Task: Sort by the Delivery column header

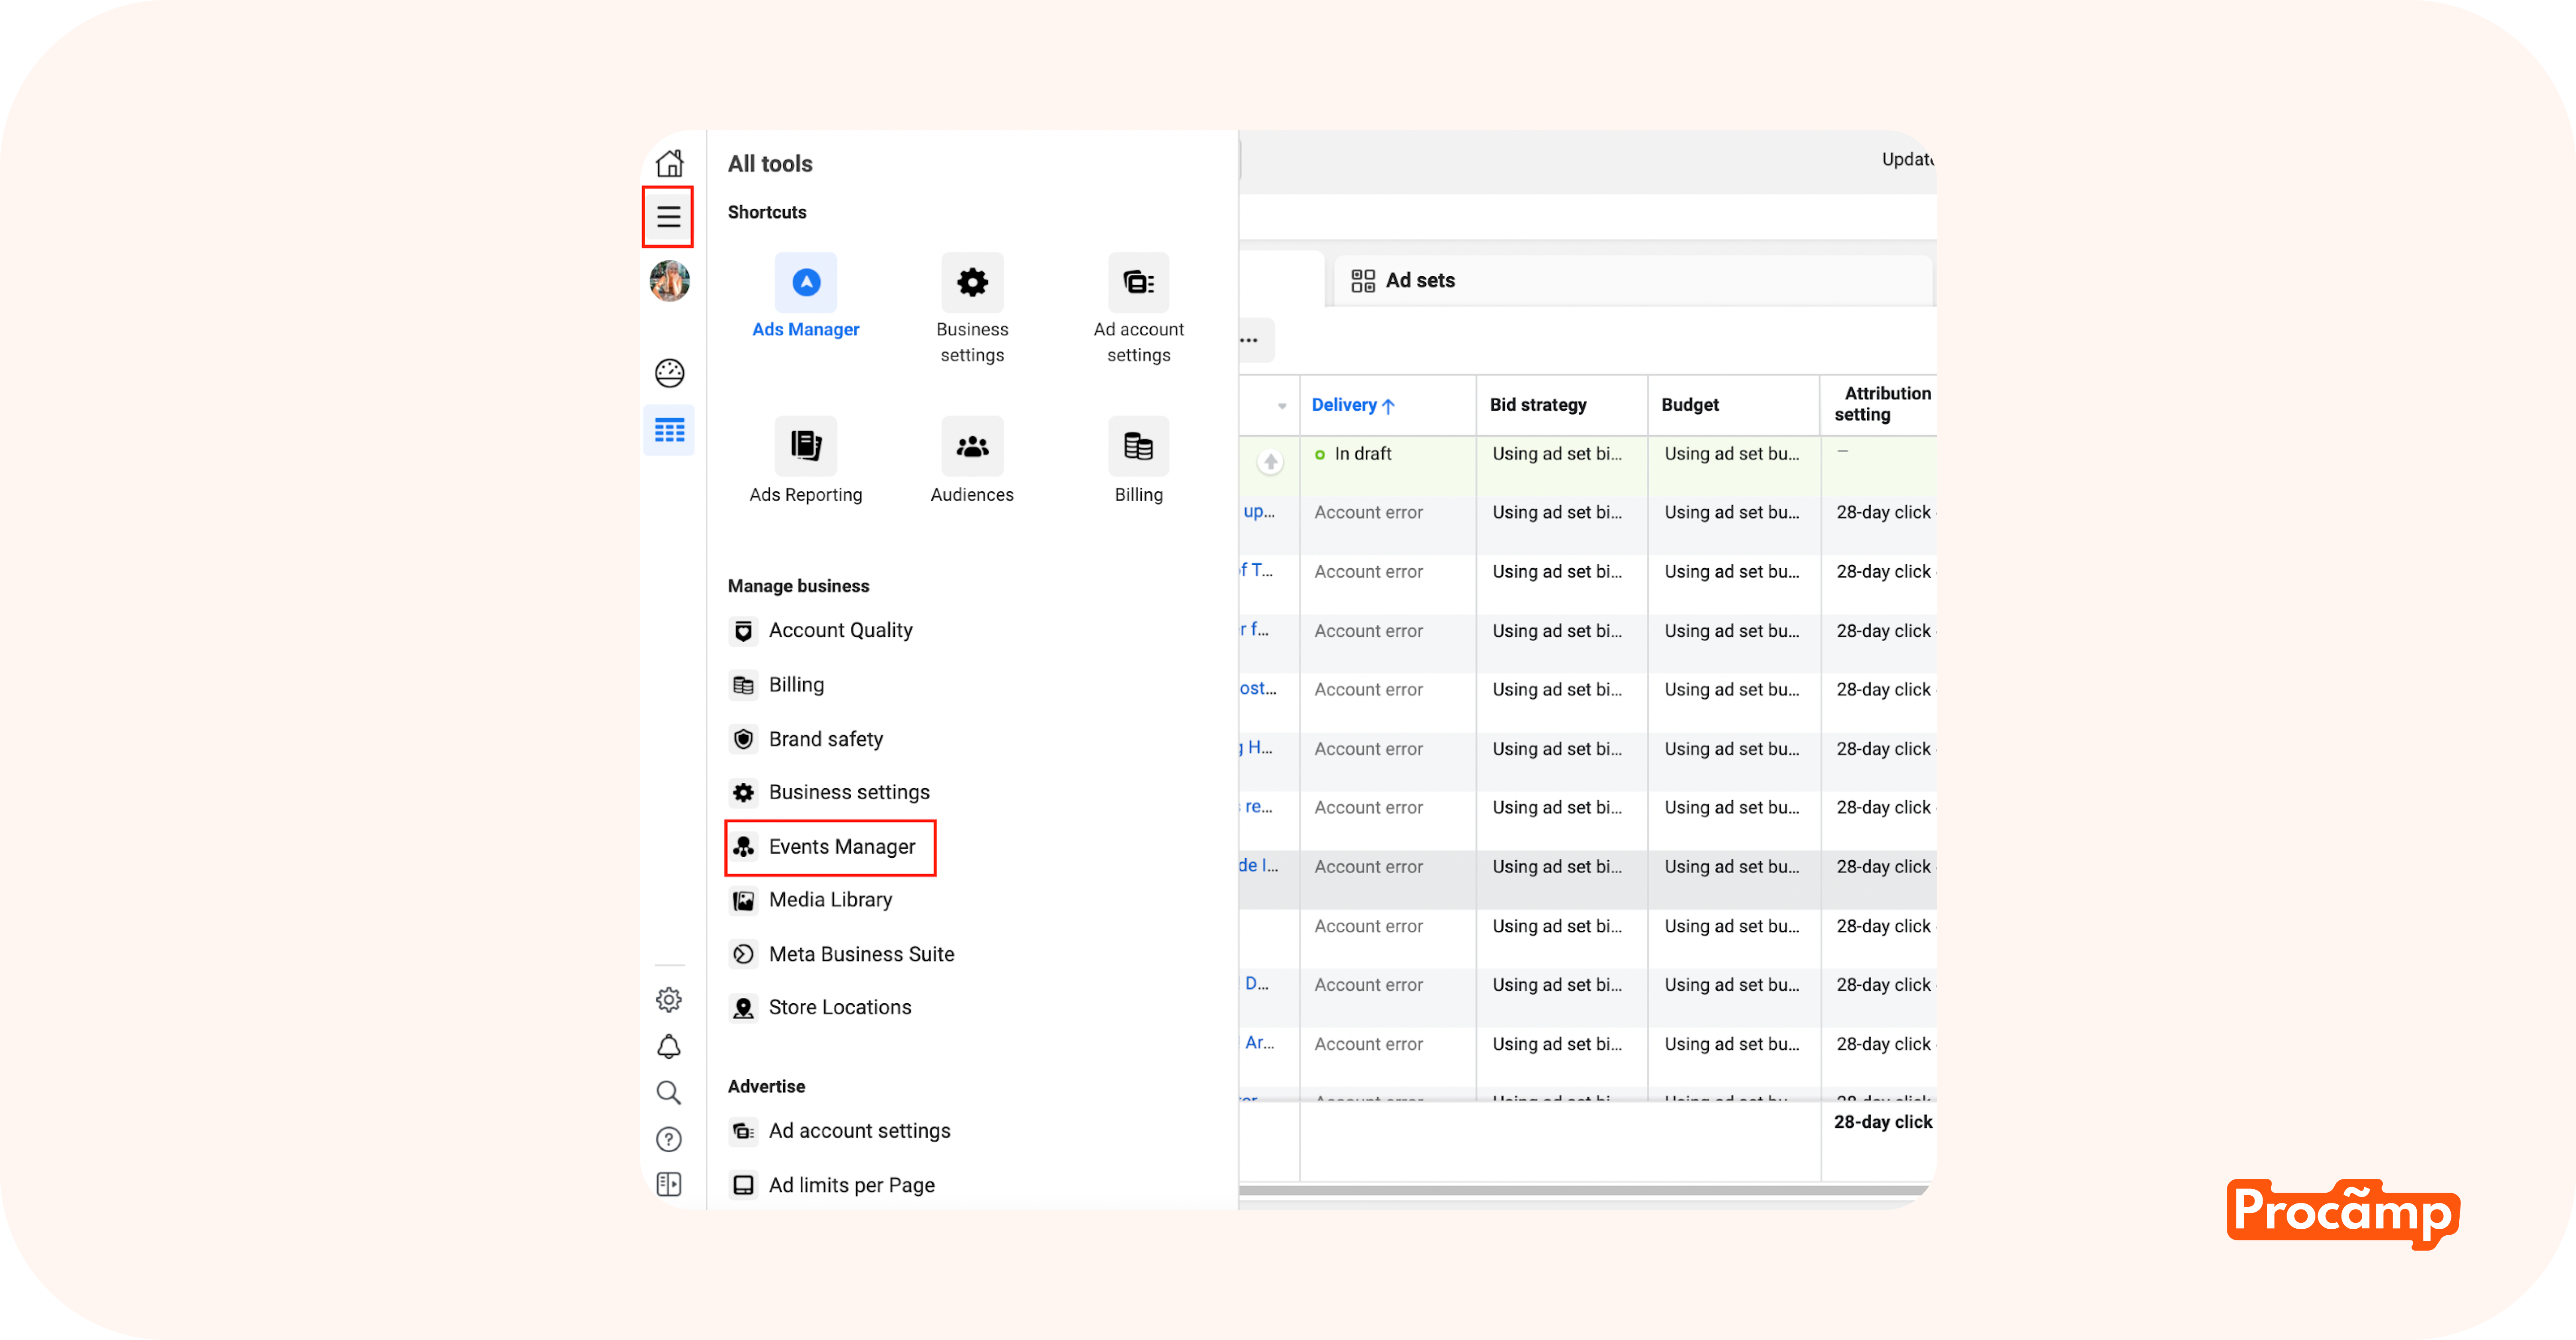Action: [x=1352, y=405]
